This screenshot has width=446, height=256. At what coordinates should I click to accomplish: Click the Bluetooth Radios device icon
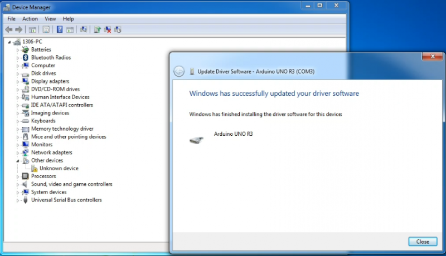point(25,57)
